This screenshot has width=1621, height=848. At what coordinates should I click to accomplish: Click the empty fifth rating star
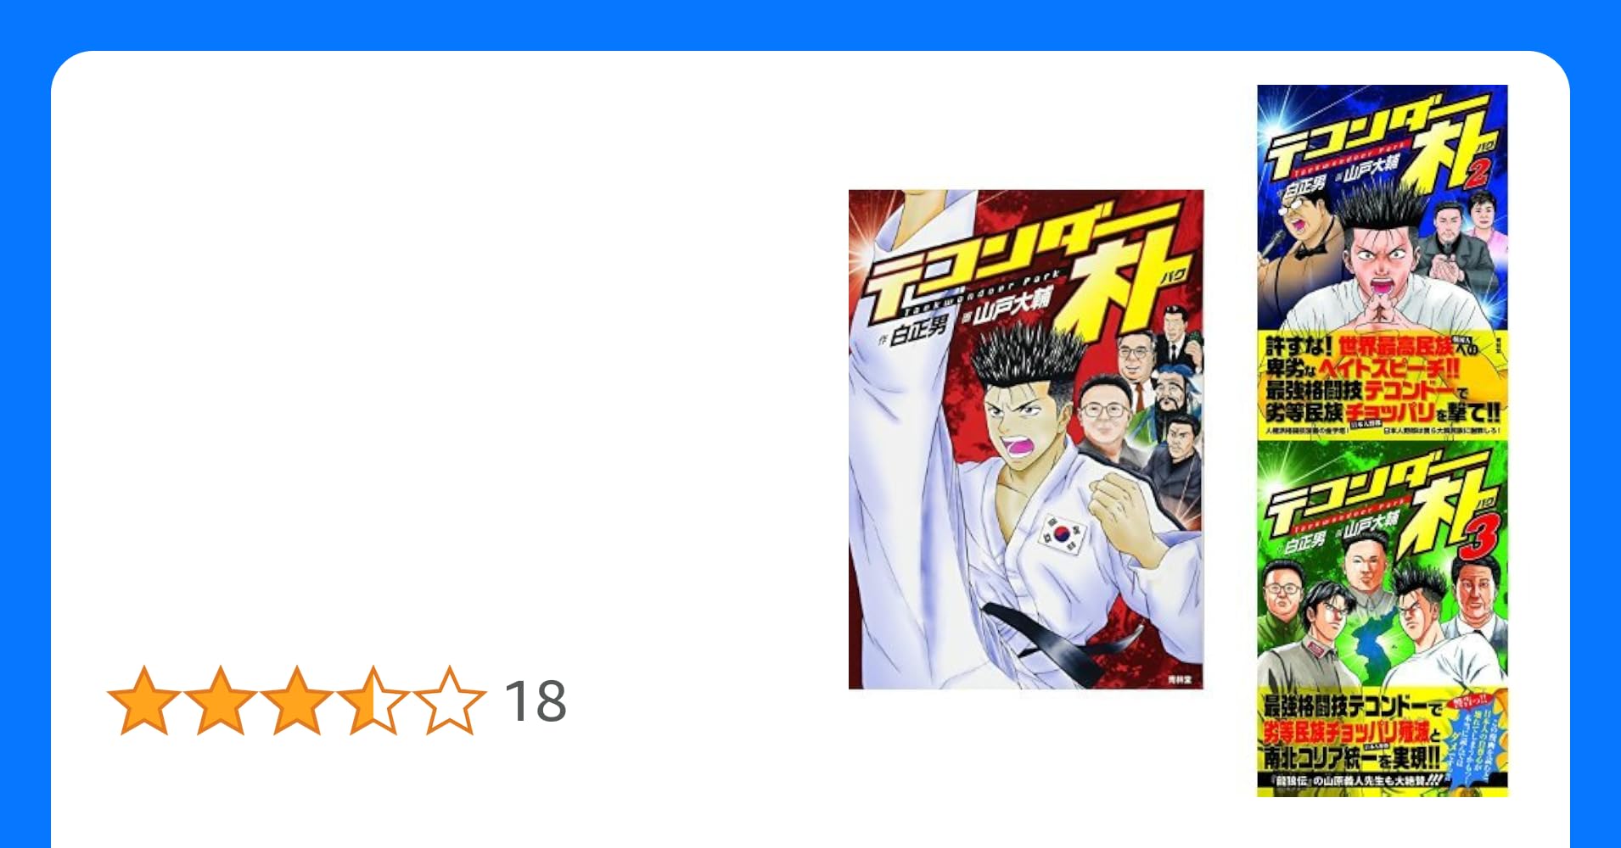[449, 700]
